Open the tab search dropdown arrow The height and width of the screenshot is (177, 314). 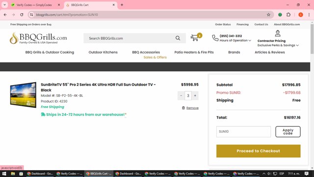[4, 5]
